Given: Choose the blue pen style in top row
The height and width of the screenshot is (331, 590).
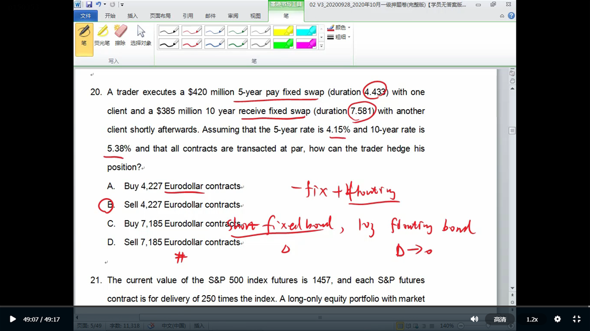Looking at the screenshot, I should [215, 31].
